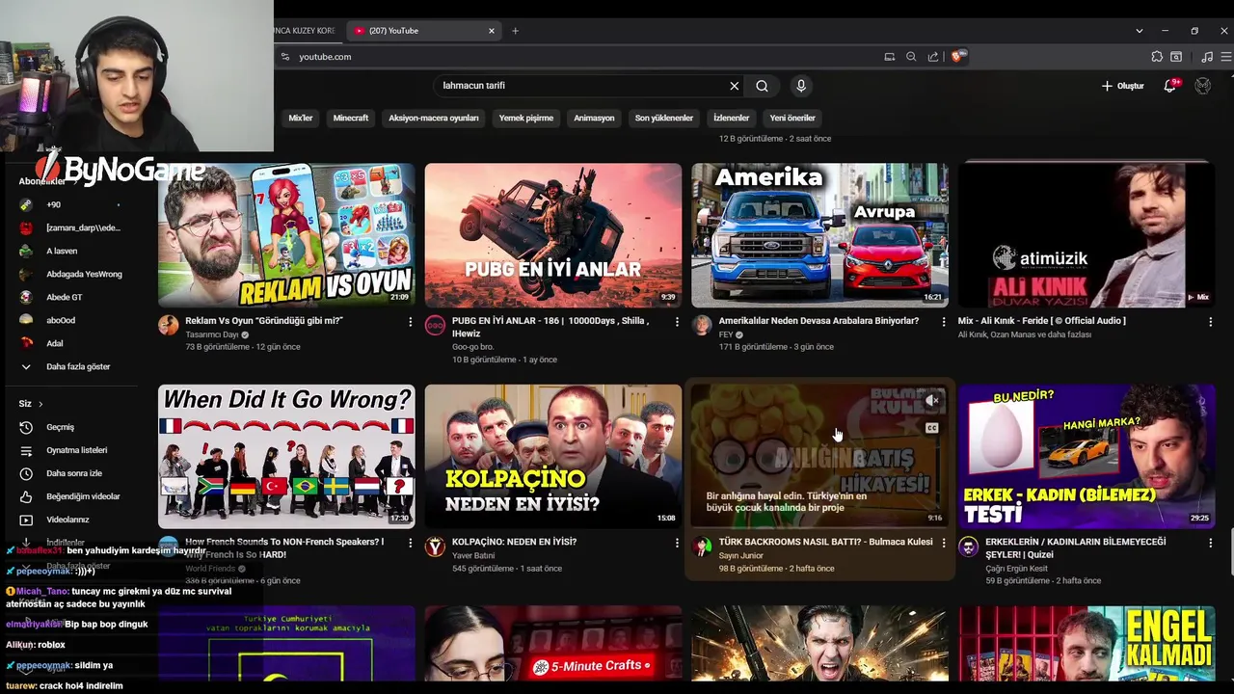This screenshot has height=694, width=1234.
Task: Close the YouTube tab
Action: [491, 31]
